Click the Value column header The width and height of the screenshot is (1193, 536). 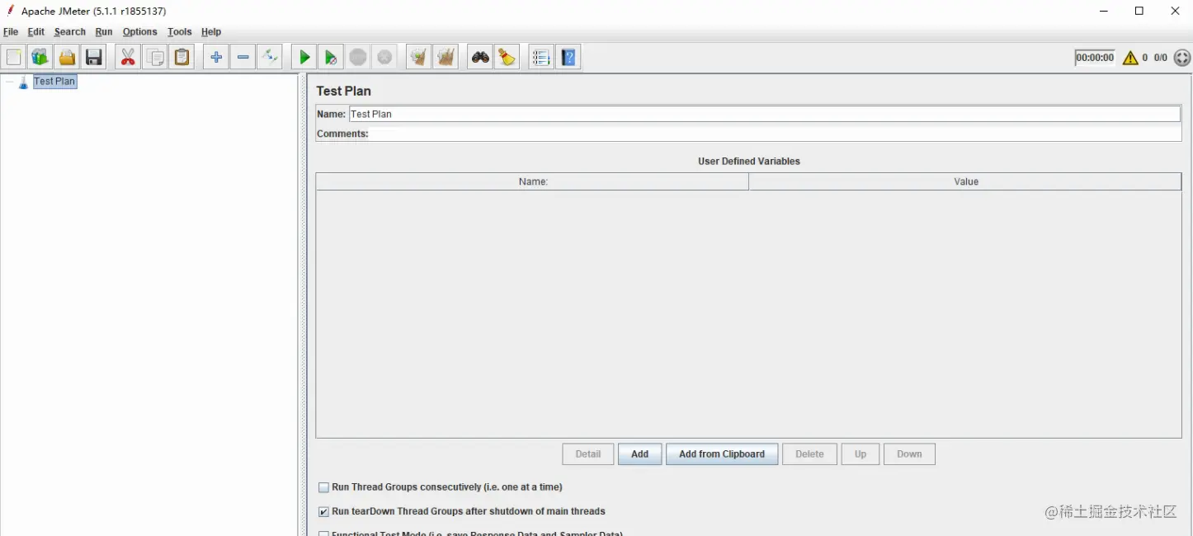(965, 181)
